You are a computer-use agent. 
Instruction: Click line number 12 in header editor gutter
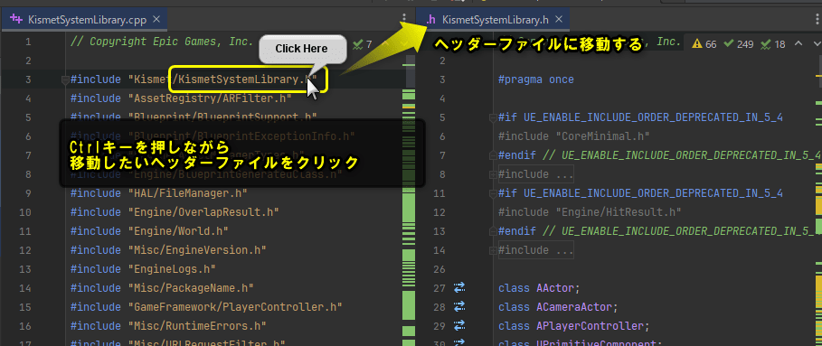(x=439, y=212)
